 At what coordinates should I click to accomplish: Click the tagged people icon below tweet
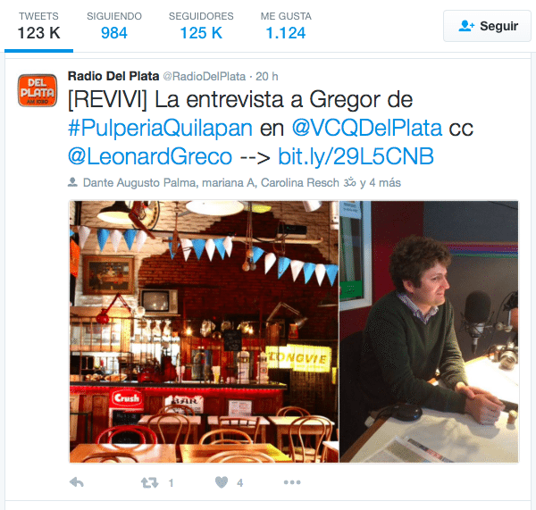(x=72, y=182)
